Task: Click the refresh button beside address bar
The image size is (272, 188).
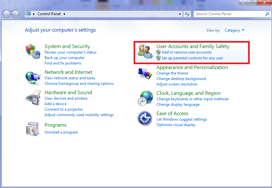Action: (x=187, y=14)
